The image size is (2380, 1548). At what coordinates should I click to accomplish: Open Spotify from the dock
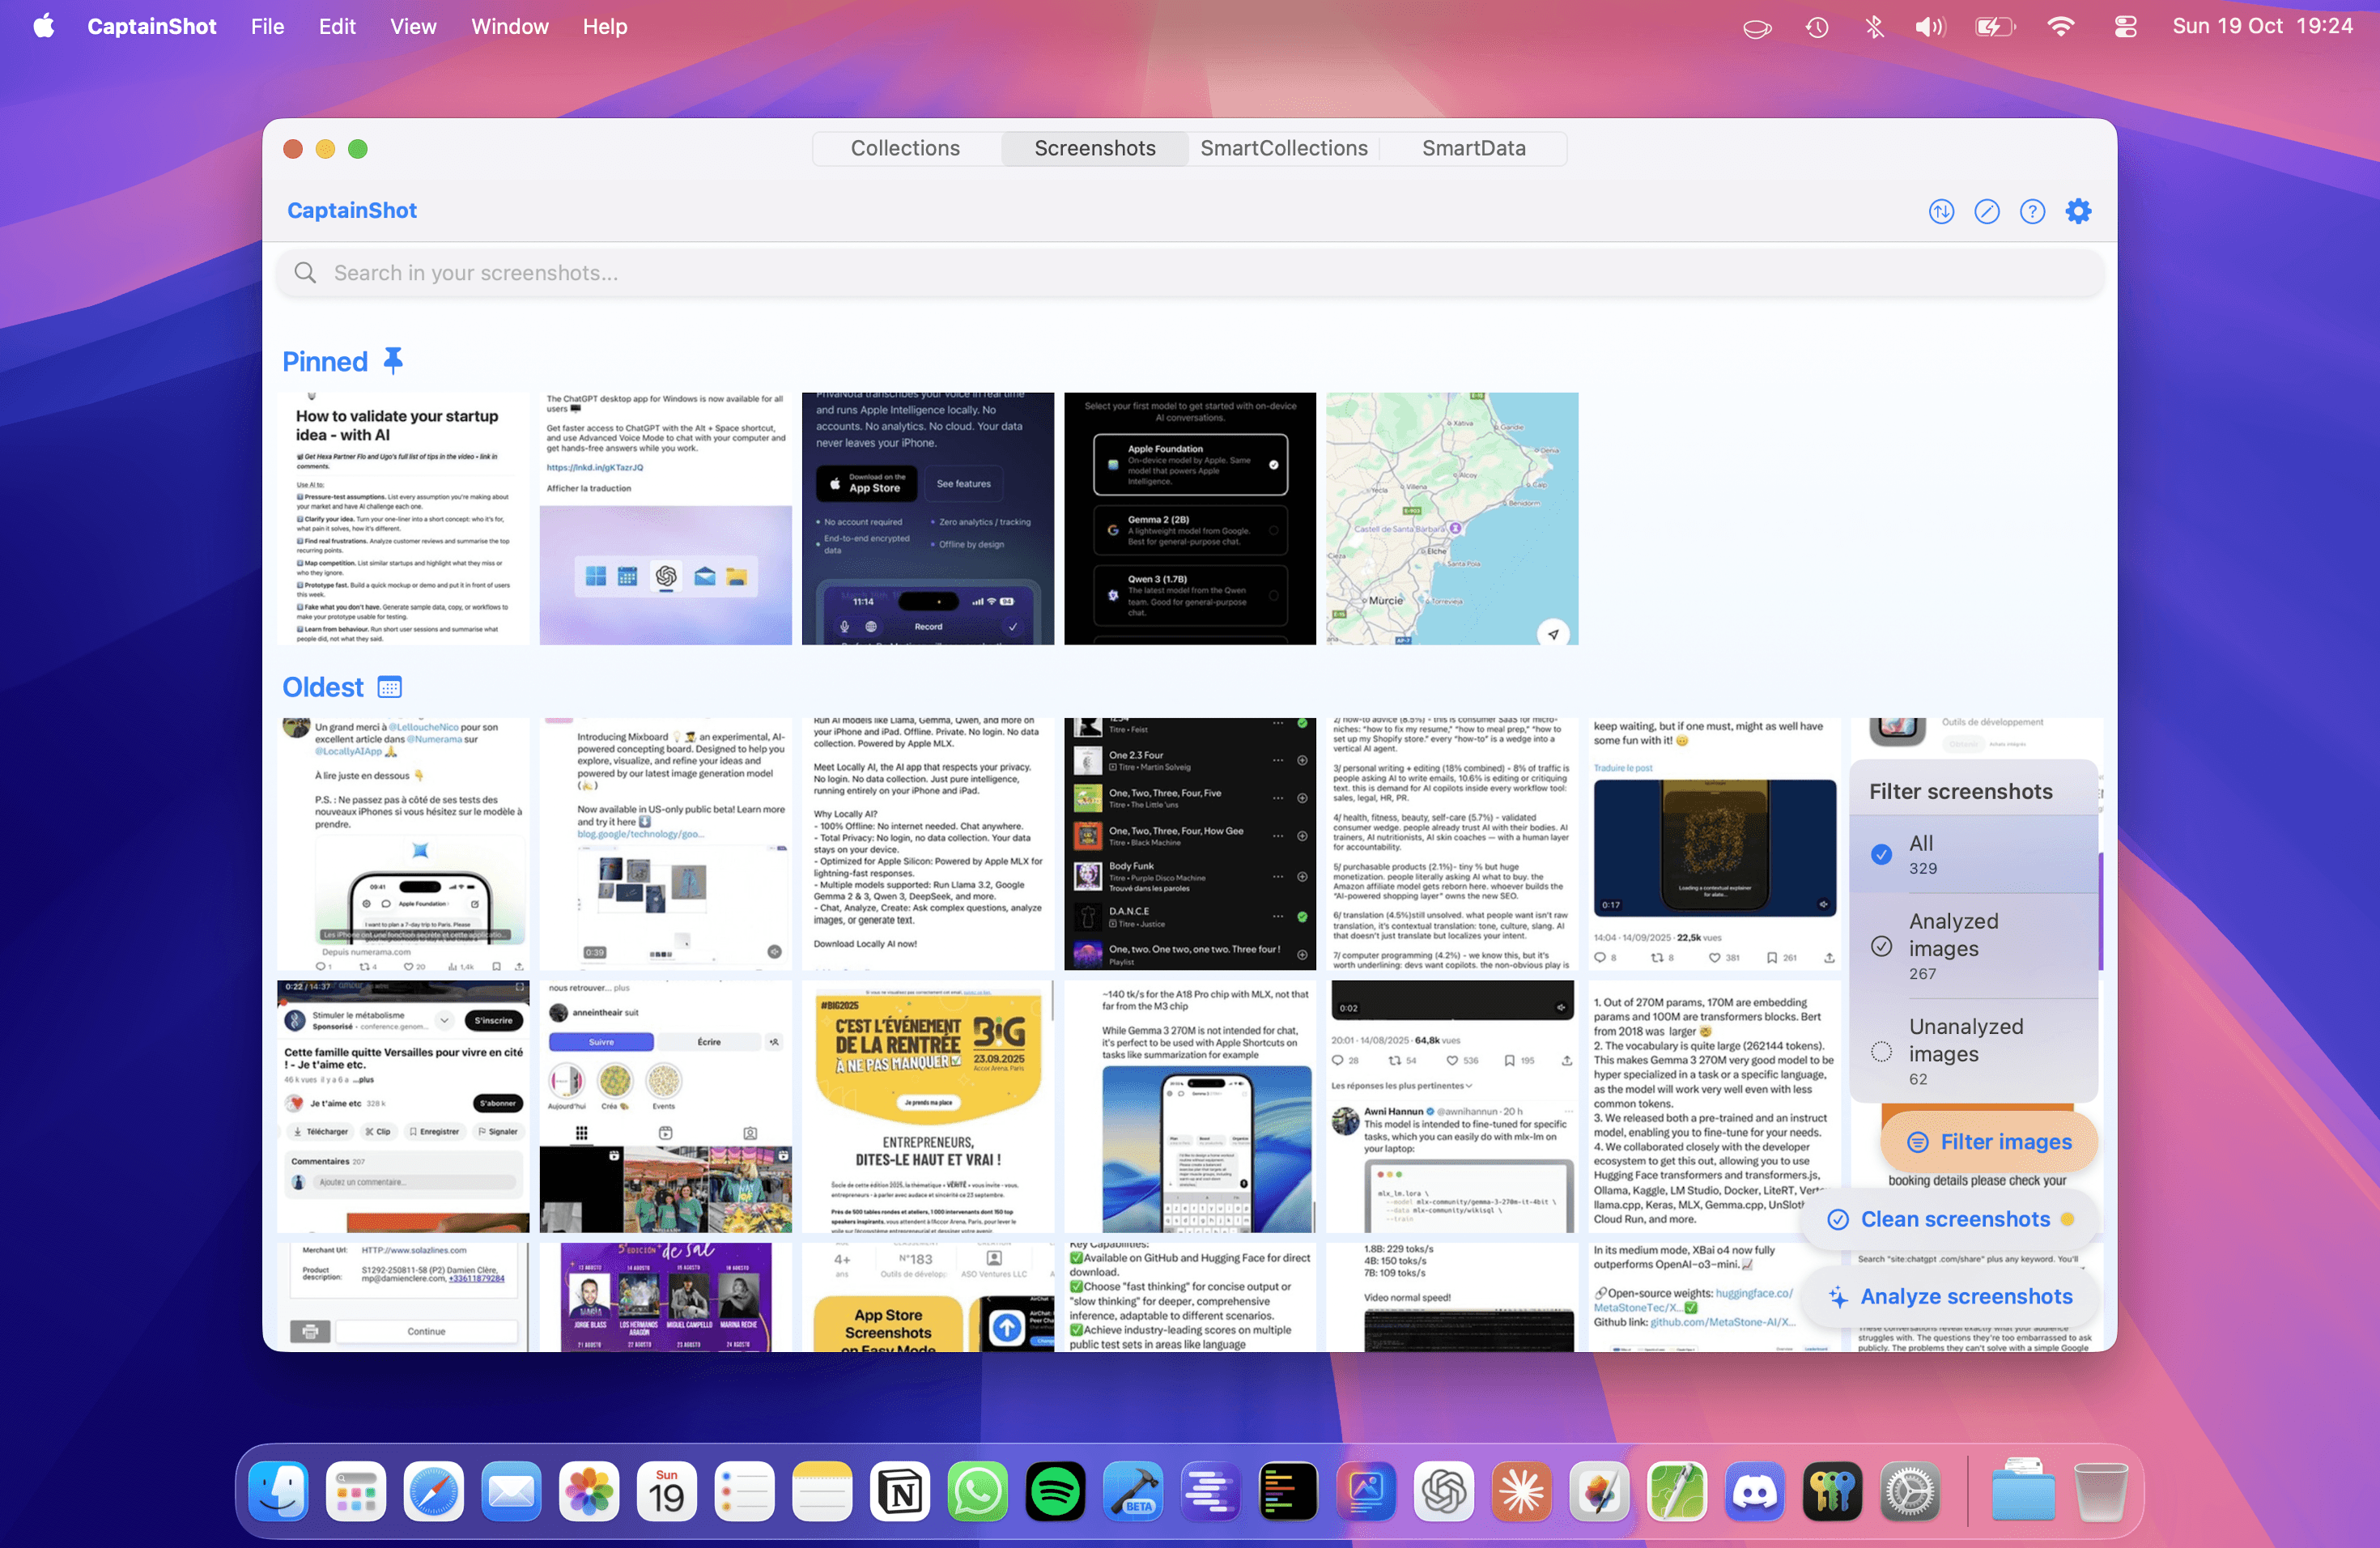(x=1055, y=1493)
